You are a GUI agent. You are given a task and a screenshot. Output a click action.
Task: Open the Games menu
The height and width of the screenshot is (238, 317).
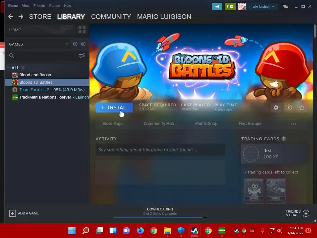pyautogui.click(x=54, y=6)
